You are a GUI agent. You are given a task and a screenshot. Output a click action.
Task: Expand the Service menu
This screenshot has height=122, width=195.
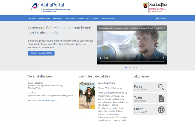[x=96, y=18]
